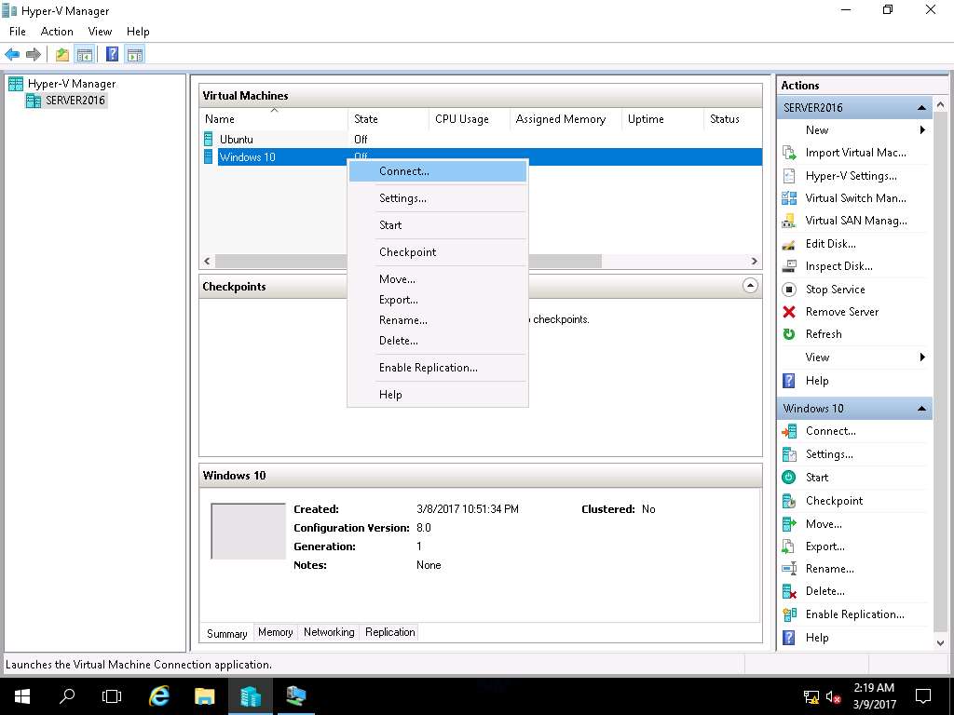Click the Stop Service icon

pos(789,290)
